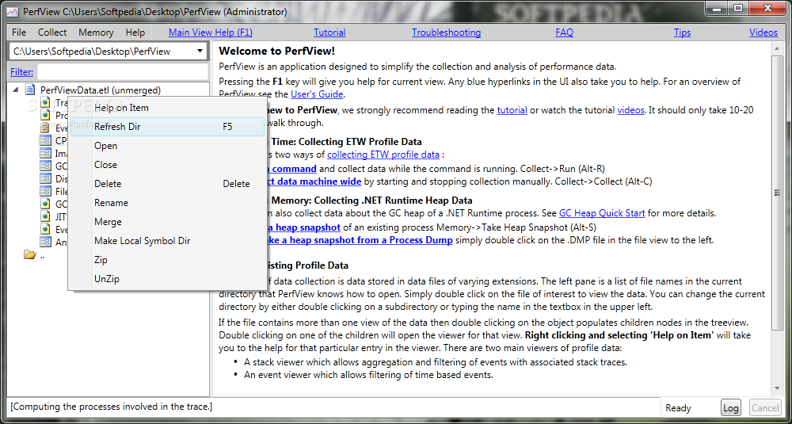Click the help pane vertical scrollbar thumb
The height and width of the screenshot is (424, 792).
(x=777, y=192)
